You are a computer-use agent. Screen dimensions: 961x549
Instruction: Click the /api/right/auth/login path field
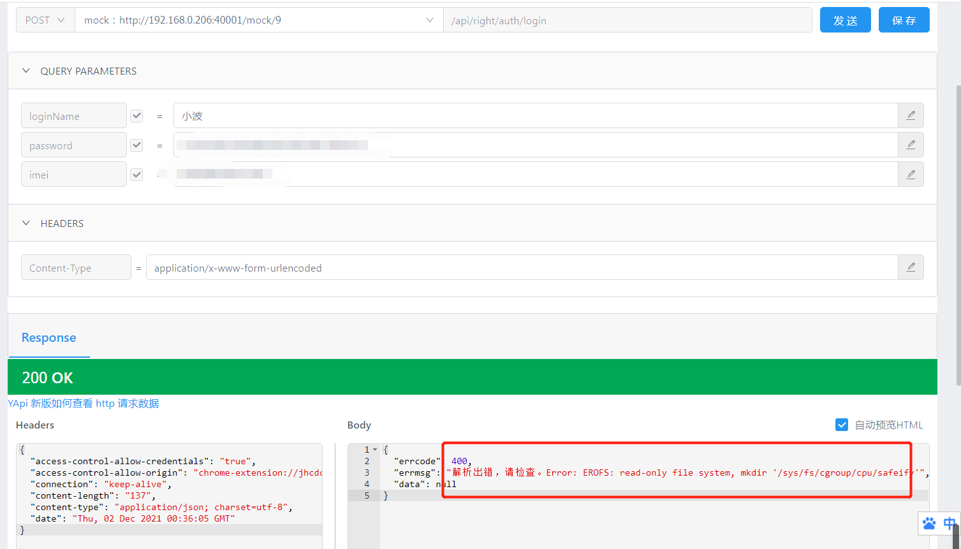tap(626, 20)
